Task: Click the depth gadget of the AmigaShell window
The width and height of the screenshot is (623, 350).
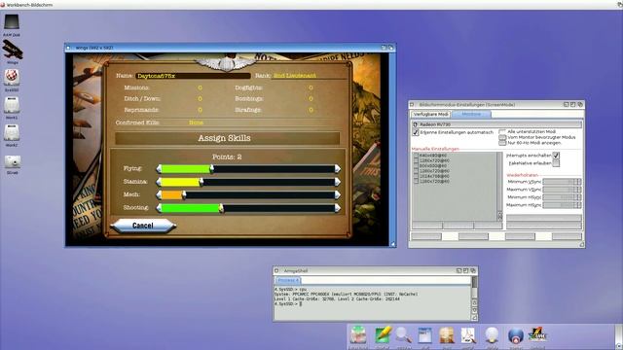Action: 473,270
